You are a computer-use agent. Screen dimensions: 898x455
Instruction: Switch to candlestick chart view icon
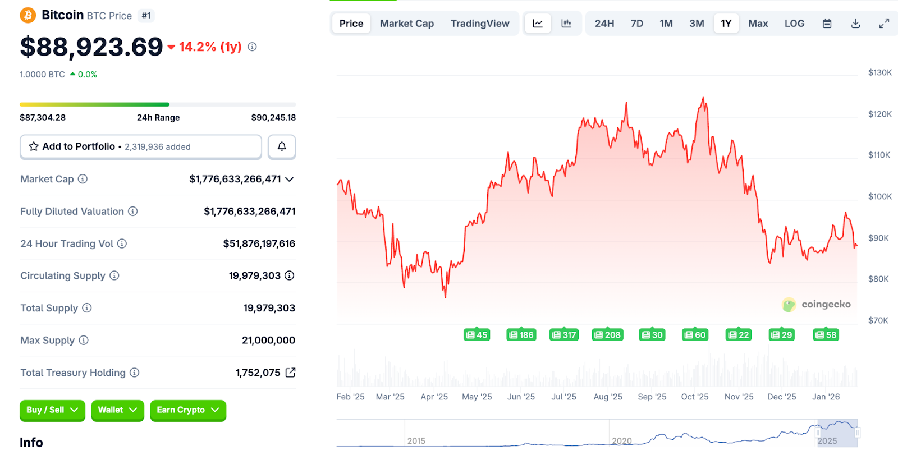tap(566, 24)
